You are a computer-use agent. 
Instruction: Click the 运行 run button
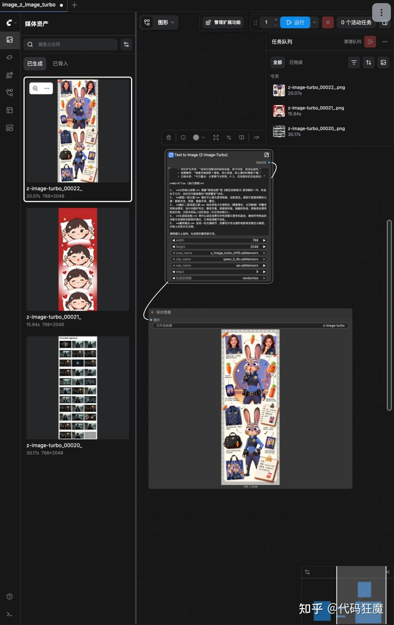tap(295, 22)
